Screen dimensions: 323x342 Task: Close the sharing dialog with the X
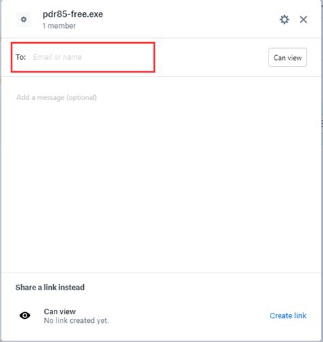coord(303,20)
